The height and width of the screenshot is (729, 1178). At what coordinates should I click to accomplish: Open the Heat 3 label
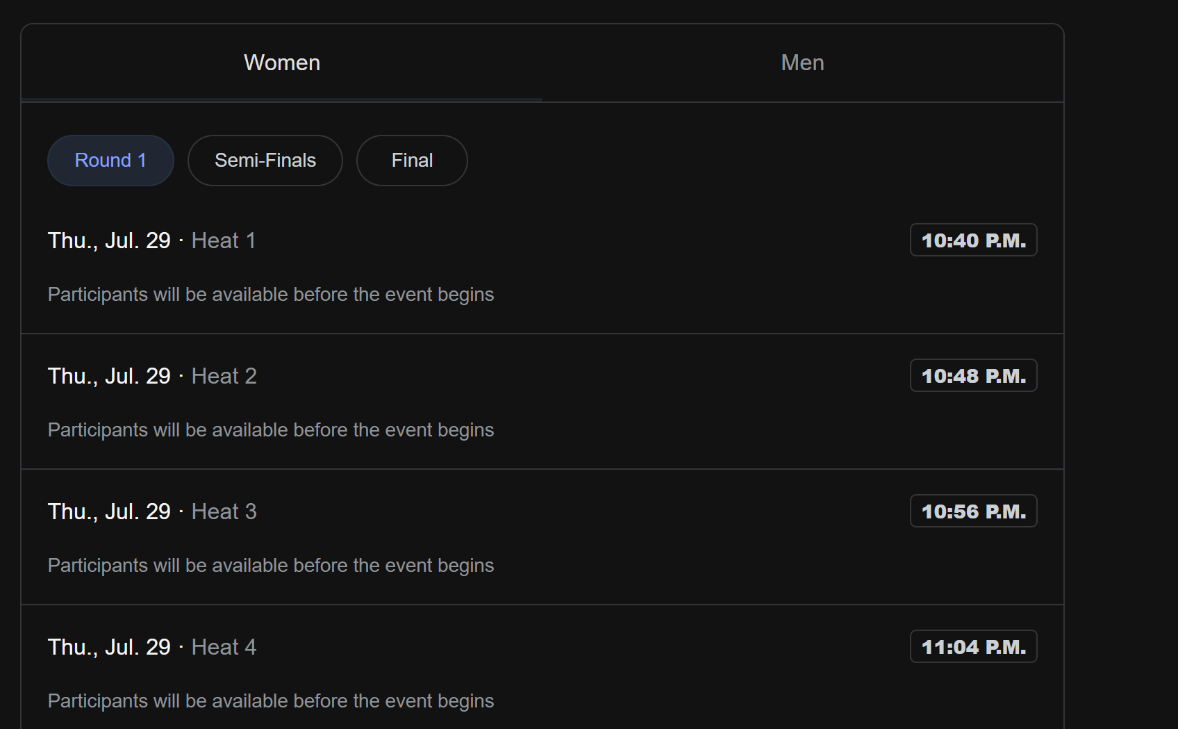tap(224, 511)
